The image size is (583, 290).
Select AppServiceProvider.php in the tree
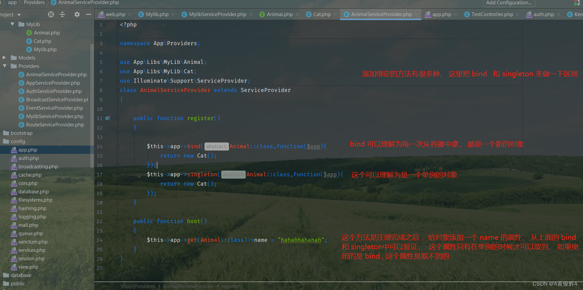coord(53,83)
